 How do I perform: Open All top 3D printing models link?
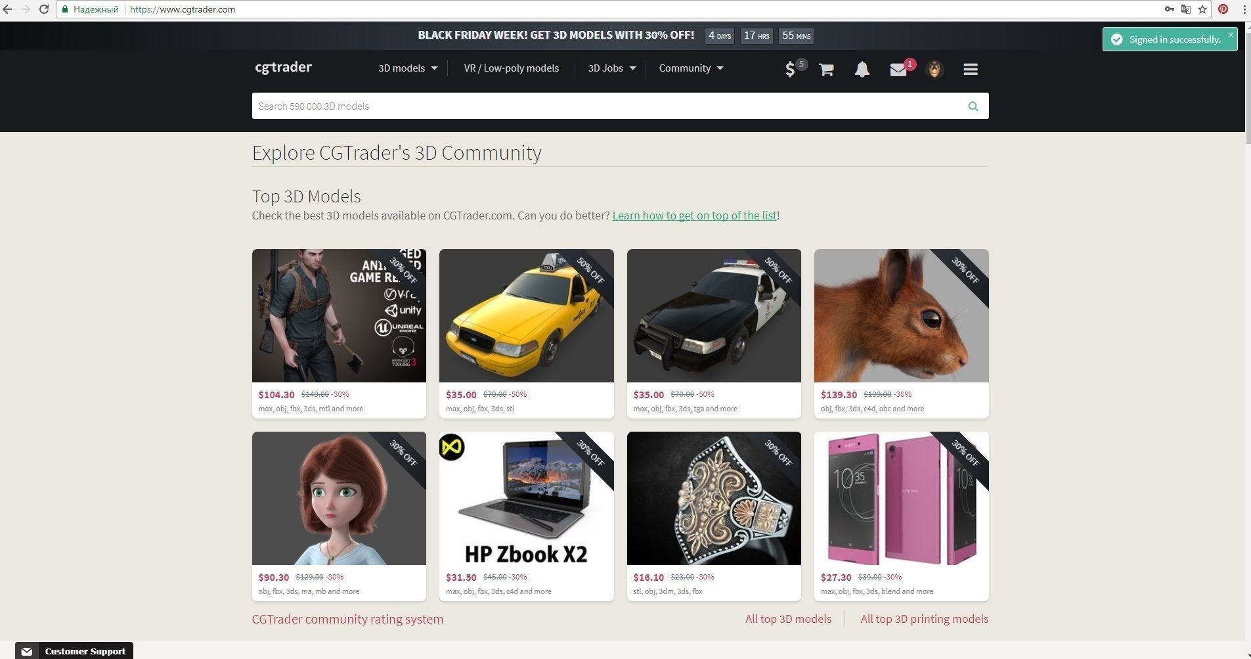pos(925,619)
